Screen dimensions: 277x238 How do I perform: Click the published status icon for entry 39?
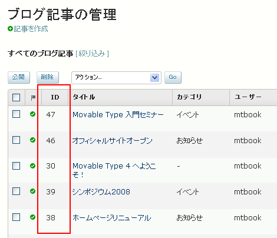pos(32,191)
